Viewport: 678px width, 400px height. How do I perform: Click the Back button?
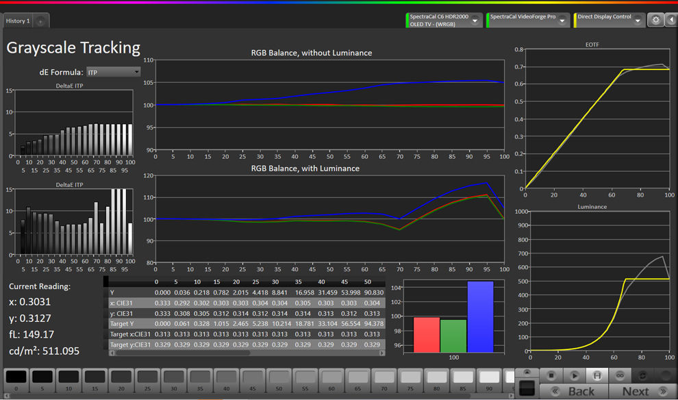(x=574, y=391)
